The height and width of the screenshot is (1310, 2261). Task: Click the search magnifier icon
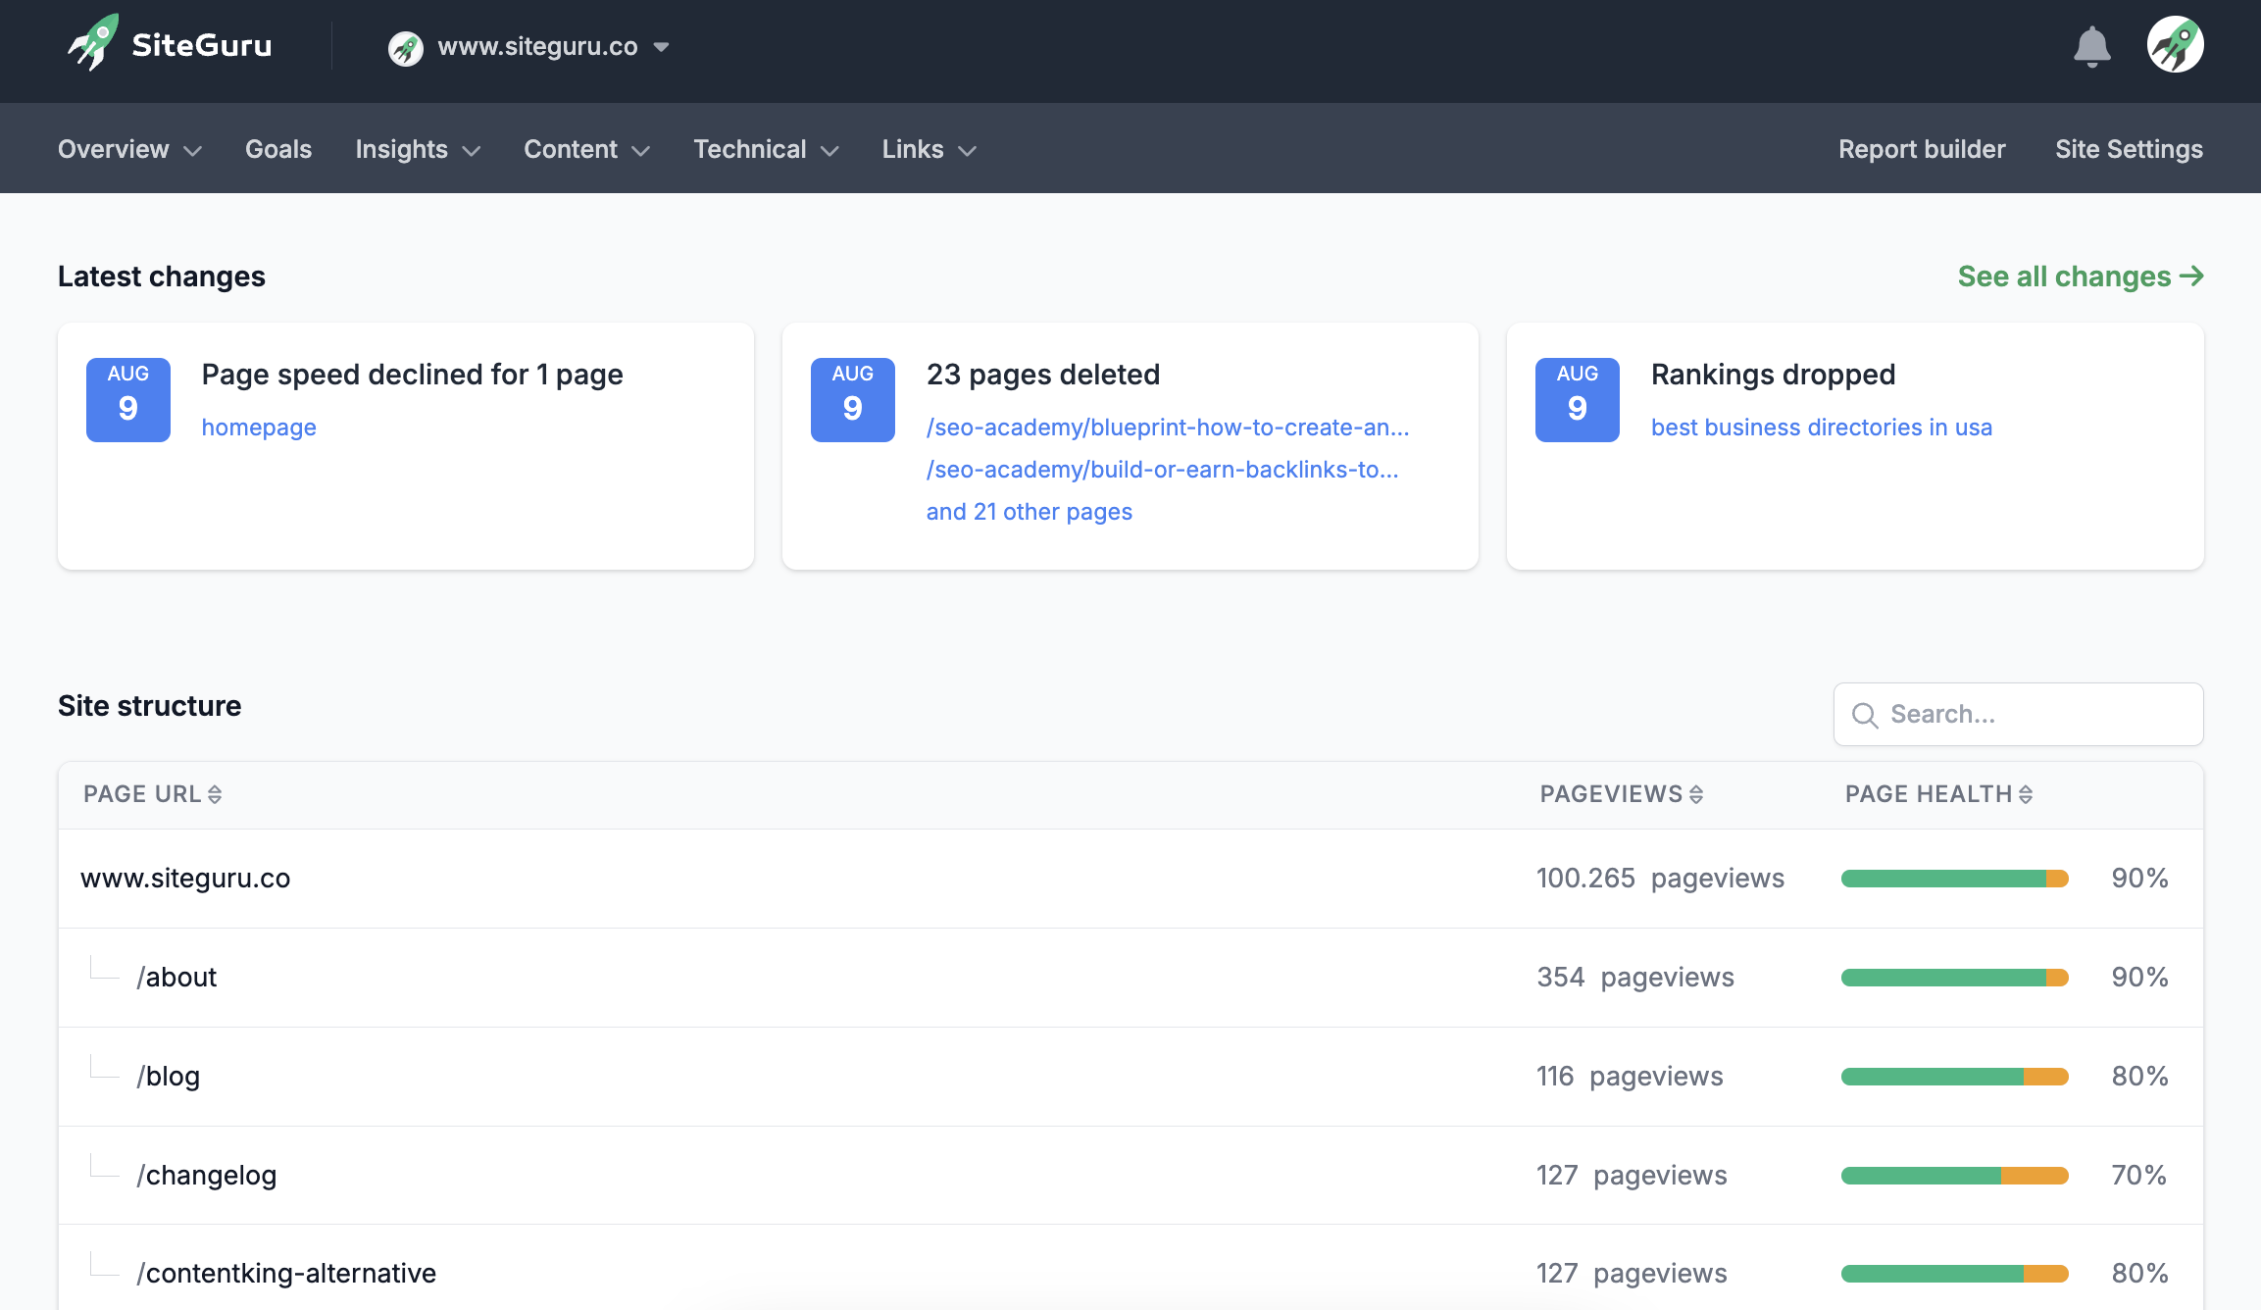(x=1864, y=715)
